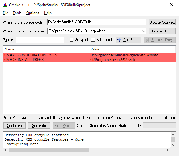Click the Value column header
This screenshot has width=179, height=156.
(132, 49)
